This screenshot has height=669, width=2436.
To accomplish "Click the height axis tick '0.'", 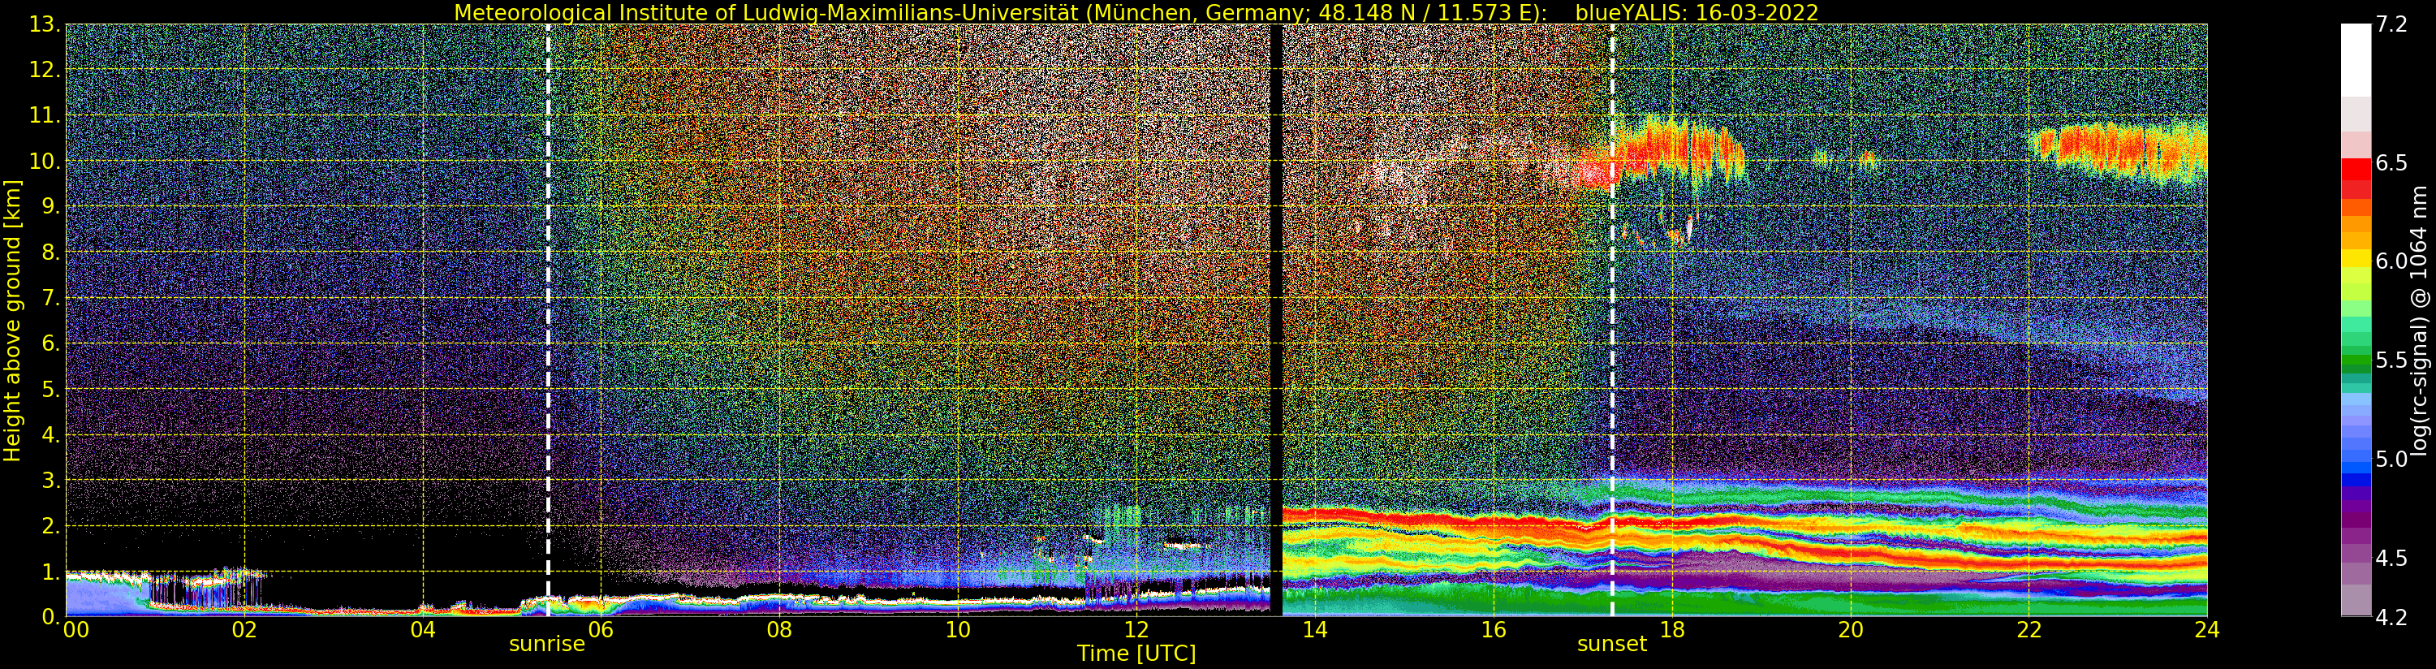I will (51, 616).
